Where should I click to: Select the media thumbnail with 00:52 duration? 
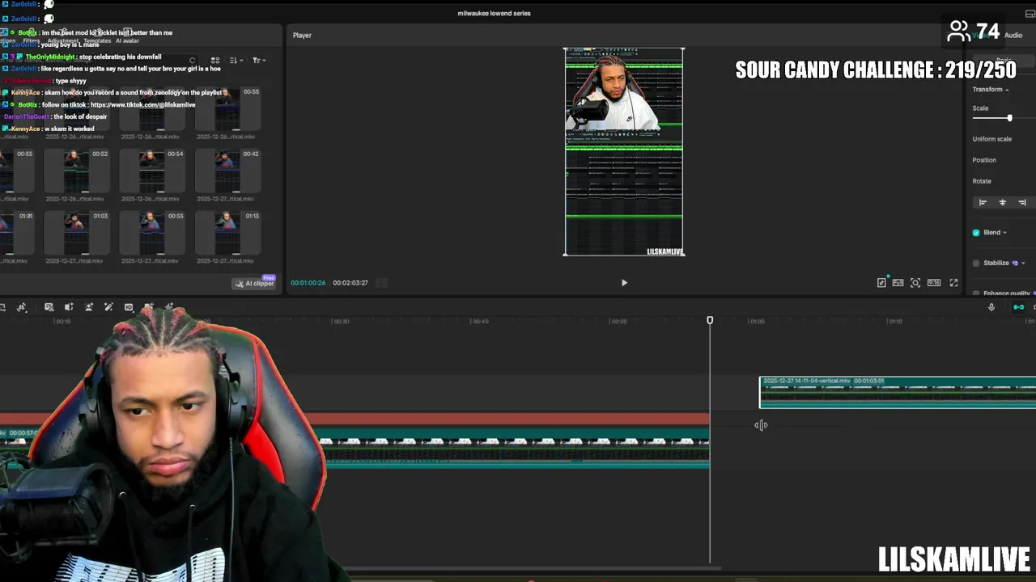click(x=77, y=170)
